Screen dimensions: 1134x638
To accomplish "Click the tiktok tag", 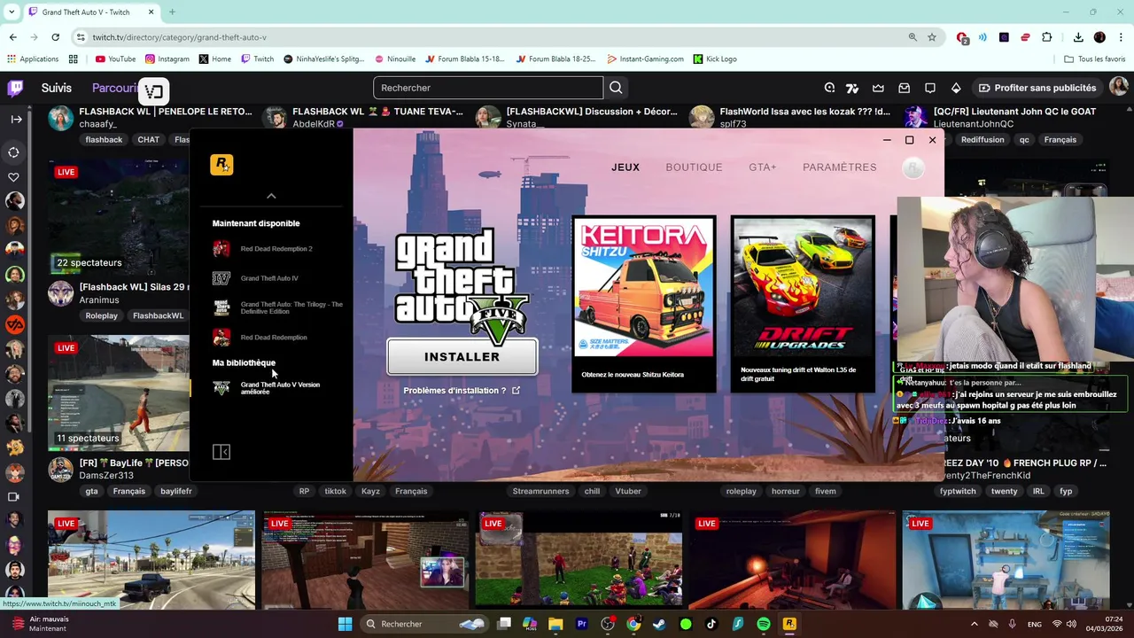I will (x=335, y=491).
